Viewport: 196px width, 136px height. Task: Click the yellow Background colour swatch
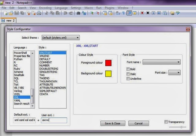[x=108, y=74]
